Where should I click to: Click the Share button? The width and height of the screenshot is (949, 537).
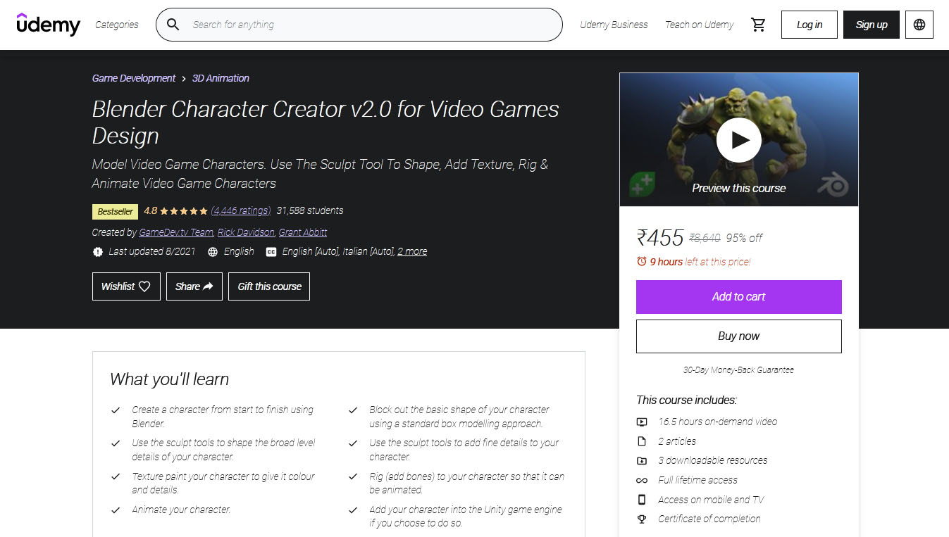194,286
